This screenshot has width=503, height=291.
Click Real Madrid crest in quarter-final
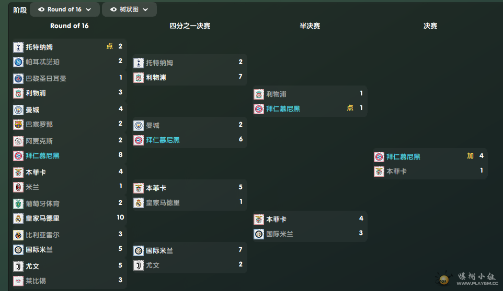[x=139, y=203]
